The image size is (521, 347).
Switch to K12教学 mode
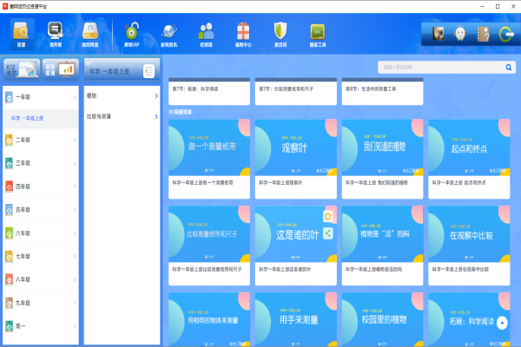point(22,69)
